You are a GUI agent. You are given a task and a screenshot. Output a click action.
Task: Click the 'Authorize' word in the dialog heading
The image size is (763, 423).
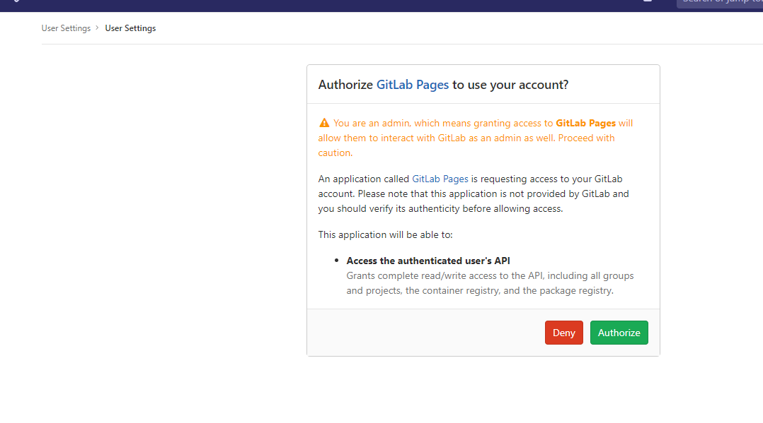click(x=345, y=85)
